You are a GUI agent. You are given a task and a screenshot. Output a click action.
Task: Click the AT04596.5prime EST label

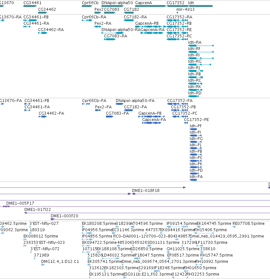147,223
